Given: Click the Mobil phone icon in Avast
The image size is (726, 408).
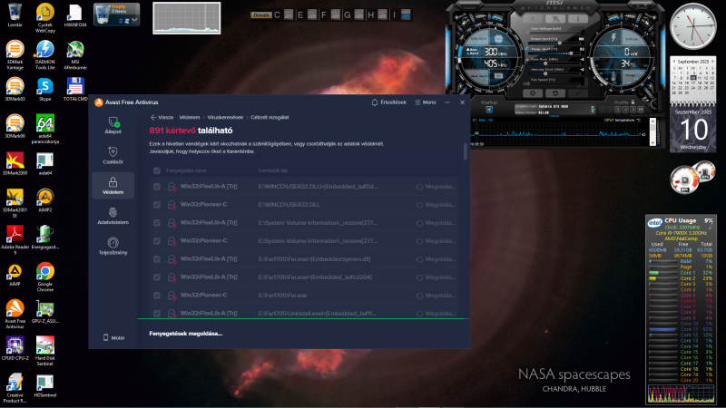Looking at the screenshot, I should click(x=105, y=337).
